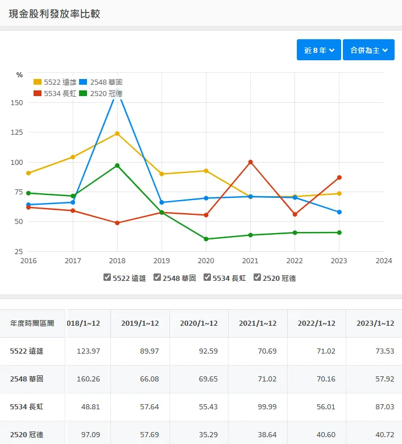
Task: Click the 2018 yellow 遠雄 peak data point
Action: (x=117, y=134)
